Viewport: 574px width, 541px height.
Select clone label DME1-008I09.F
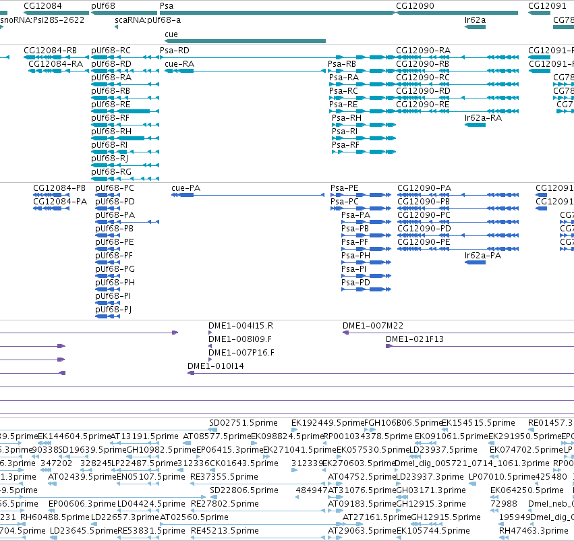pos(240,339)
